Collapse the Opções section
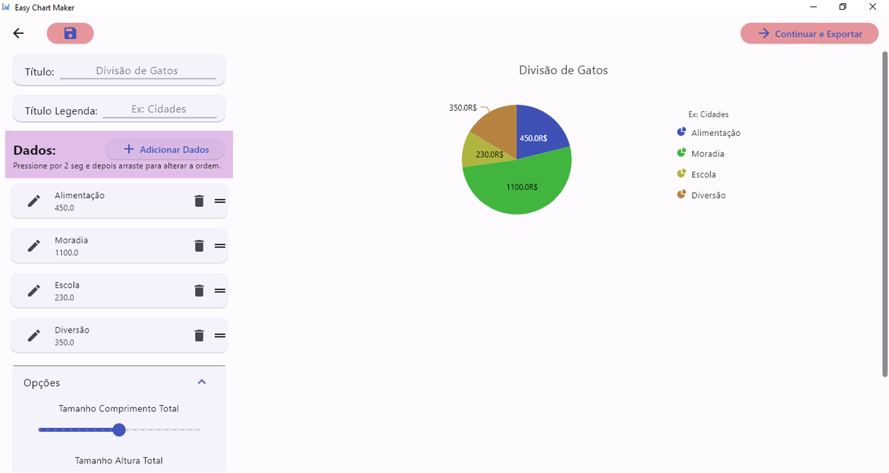Screen dimensions: 889x473 coord(202,382)
